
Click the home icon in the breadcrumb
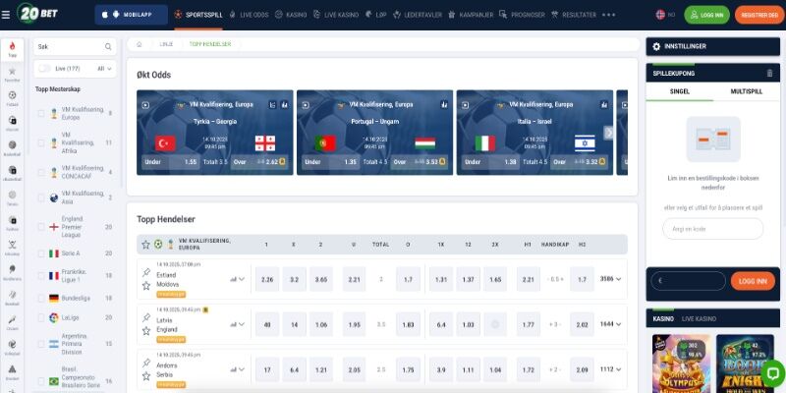coord(140,44)
